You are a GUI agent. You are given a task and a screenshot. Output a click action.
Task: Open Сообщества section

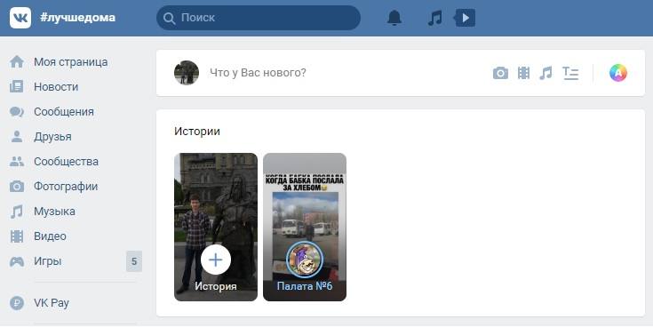(x=67, y=161)
